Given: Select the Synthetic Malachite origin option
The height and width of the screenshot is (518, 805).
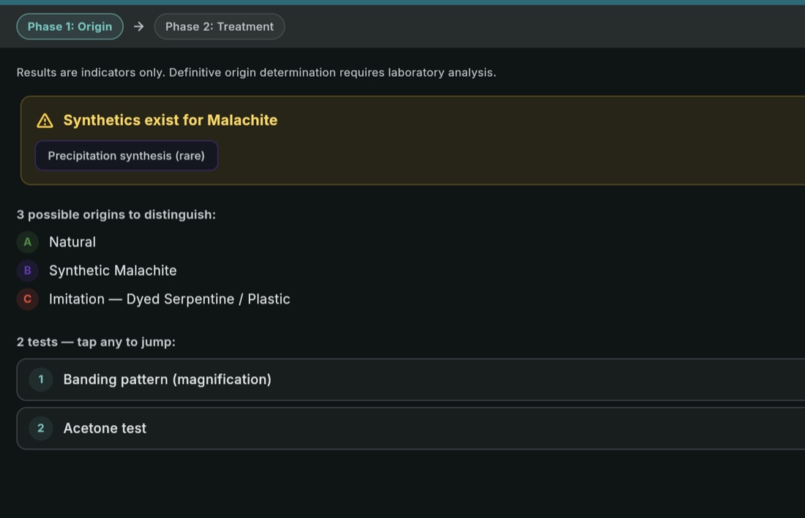Looking at the screenshot, I should pos(113,270).
